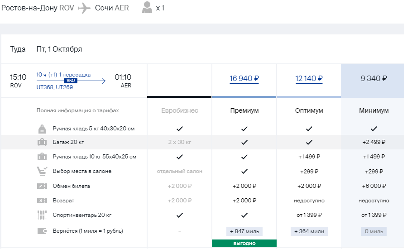Image resolution: width=407 pixels, height=249 pixels.
Task: Click the refund icon next to Возврат
Action: point(42,201)
